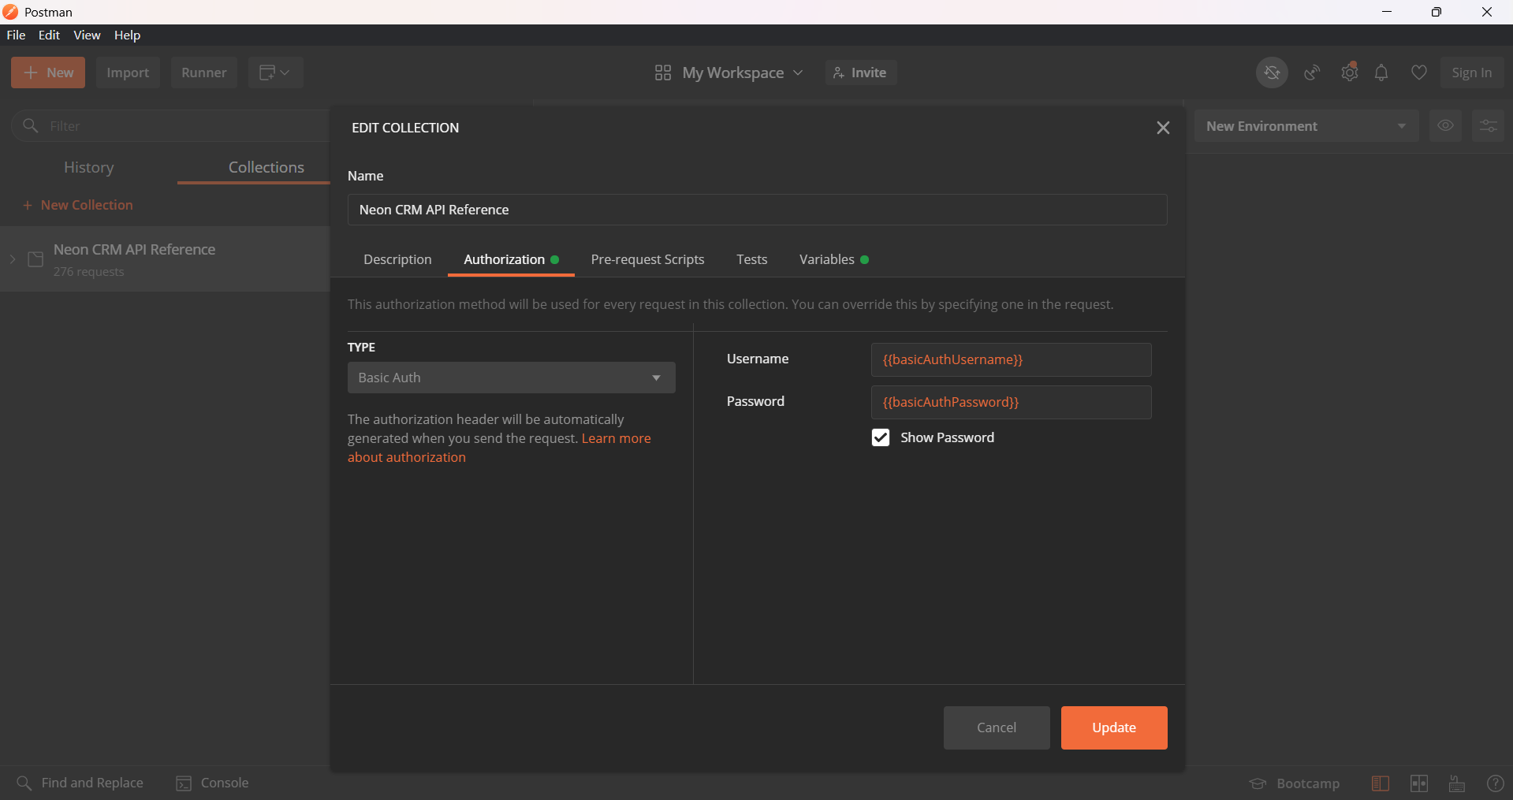Click the Password input field
The width and height of the screenshot is (1513, 800).
[x=1011, y=402]
